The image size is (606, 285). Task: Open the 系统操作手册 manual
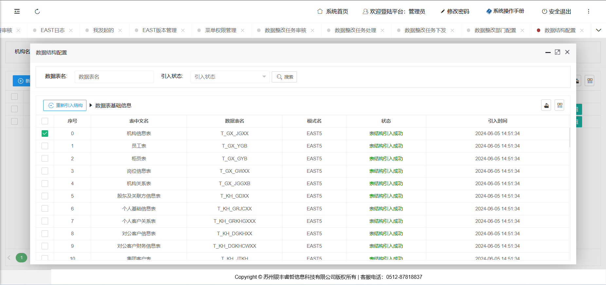[505, 11]
